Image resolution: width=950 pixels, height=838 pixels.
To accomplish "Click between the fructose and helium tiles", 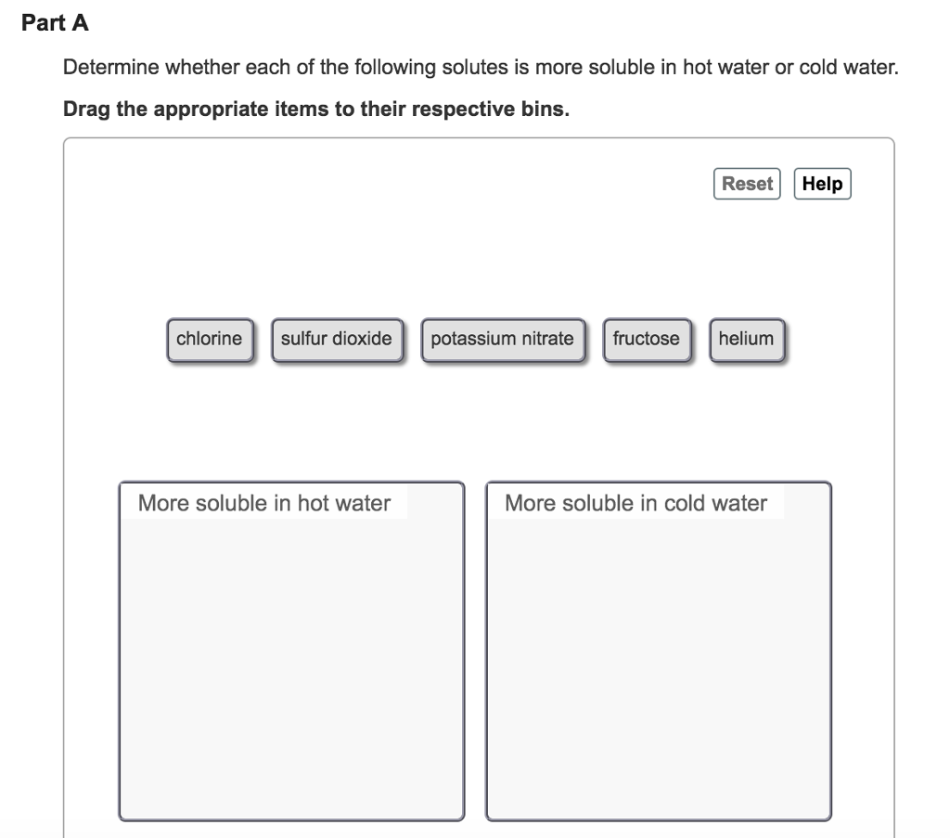I will [699, 339].
